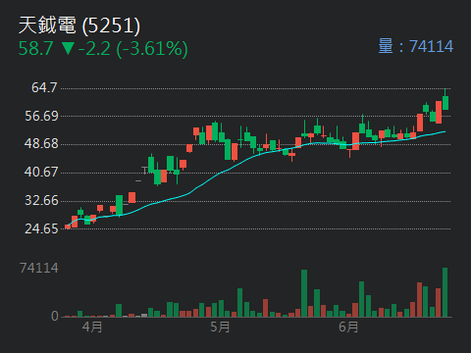Click the 0 volume axis label

click(55, 316)
